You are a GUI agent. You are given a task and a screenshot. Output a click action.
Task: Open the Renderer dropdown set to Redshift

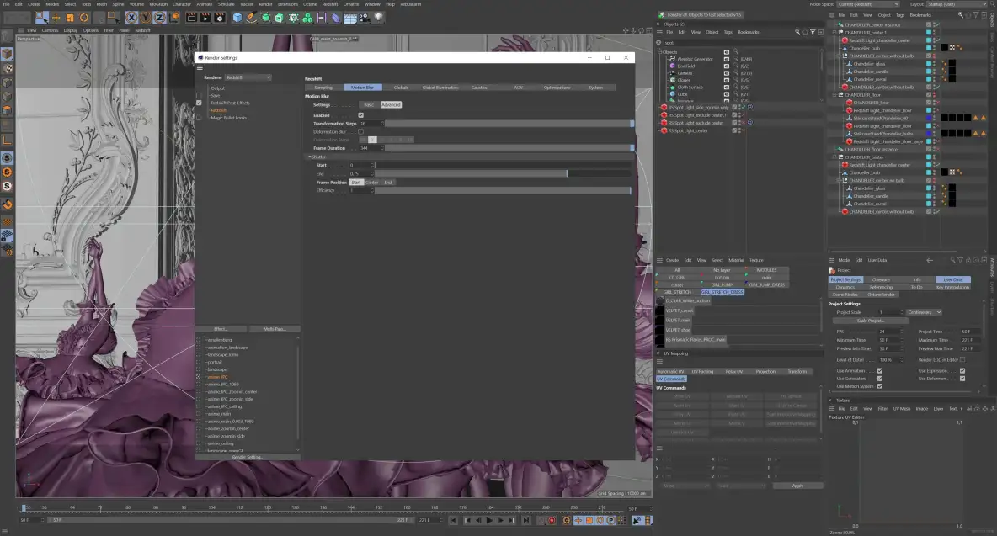click(x=248, y=77)
